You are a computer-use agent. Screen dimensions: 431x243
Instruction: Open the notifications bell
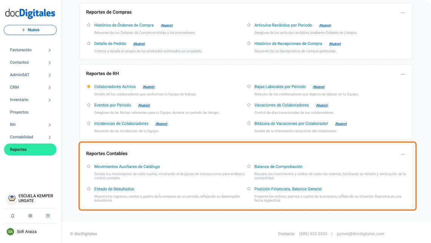(x=12, y=216)
